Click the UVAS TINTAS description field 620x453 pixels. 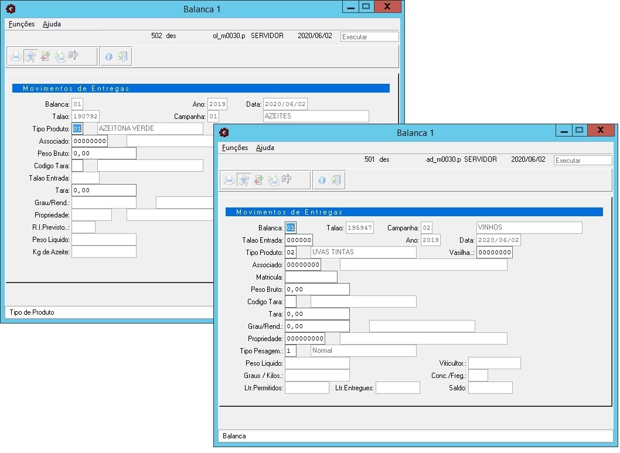(x=363, y=252)
